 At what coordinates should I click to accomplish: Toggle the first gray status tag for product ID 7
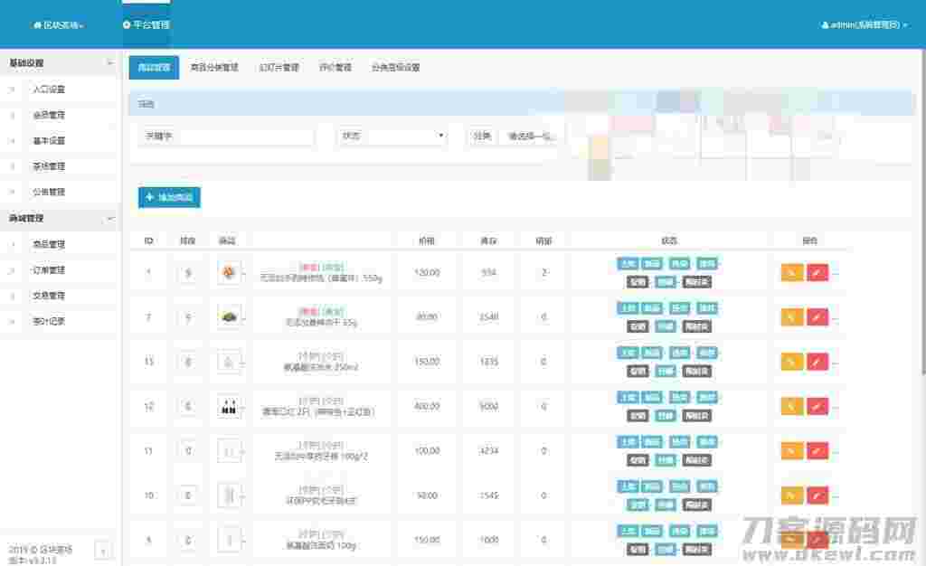[x=637, y=326]
